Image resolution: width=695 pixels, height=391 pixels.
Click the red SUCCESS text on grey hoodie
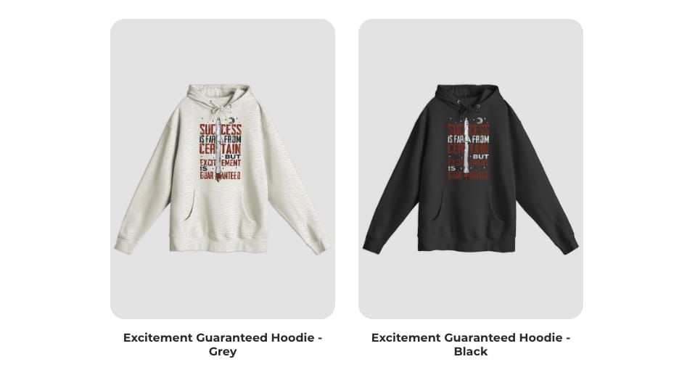click(x=221, y=129)
